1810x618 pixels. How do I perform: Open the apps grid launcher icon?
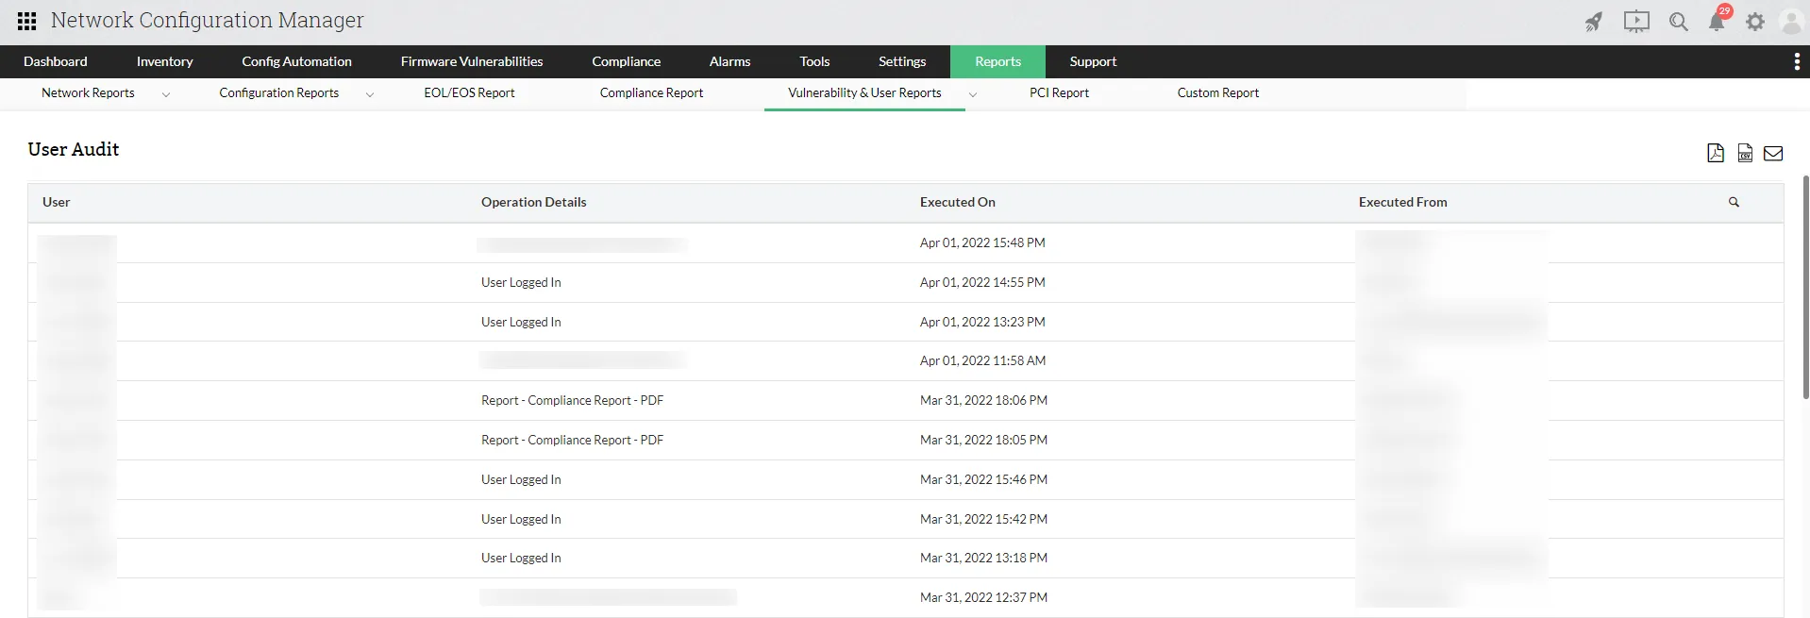coord(27,21)
